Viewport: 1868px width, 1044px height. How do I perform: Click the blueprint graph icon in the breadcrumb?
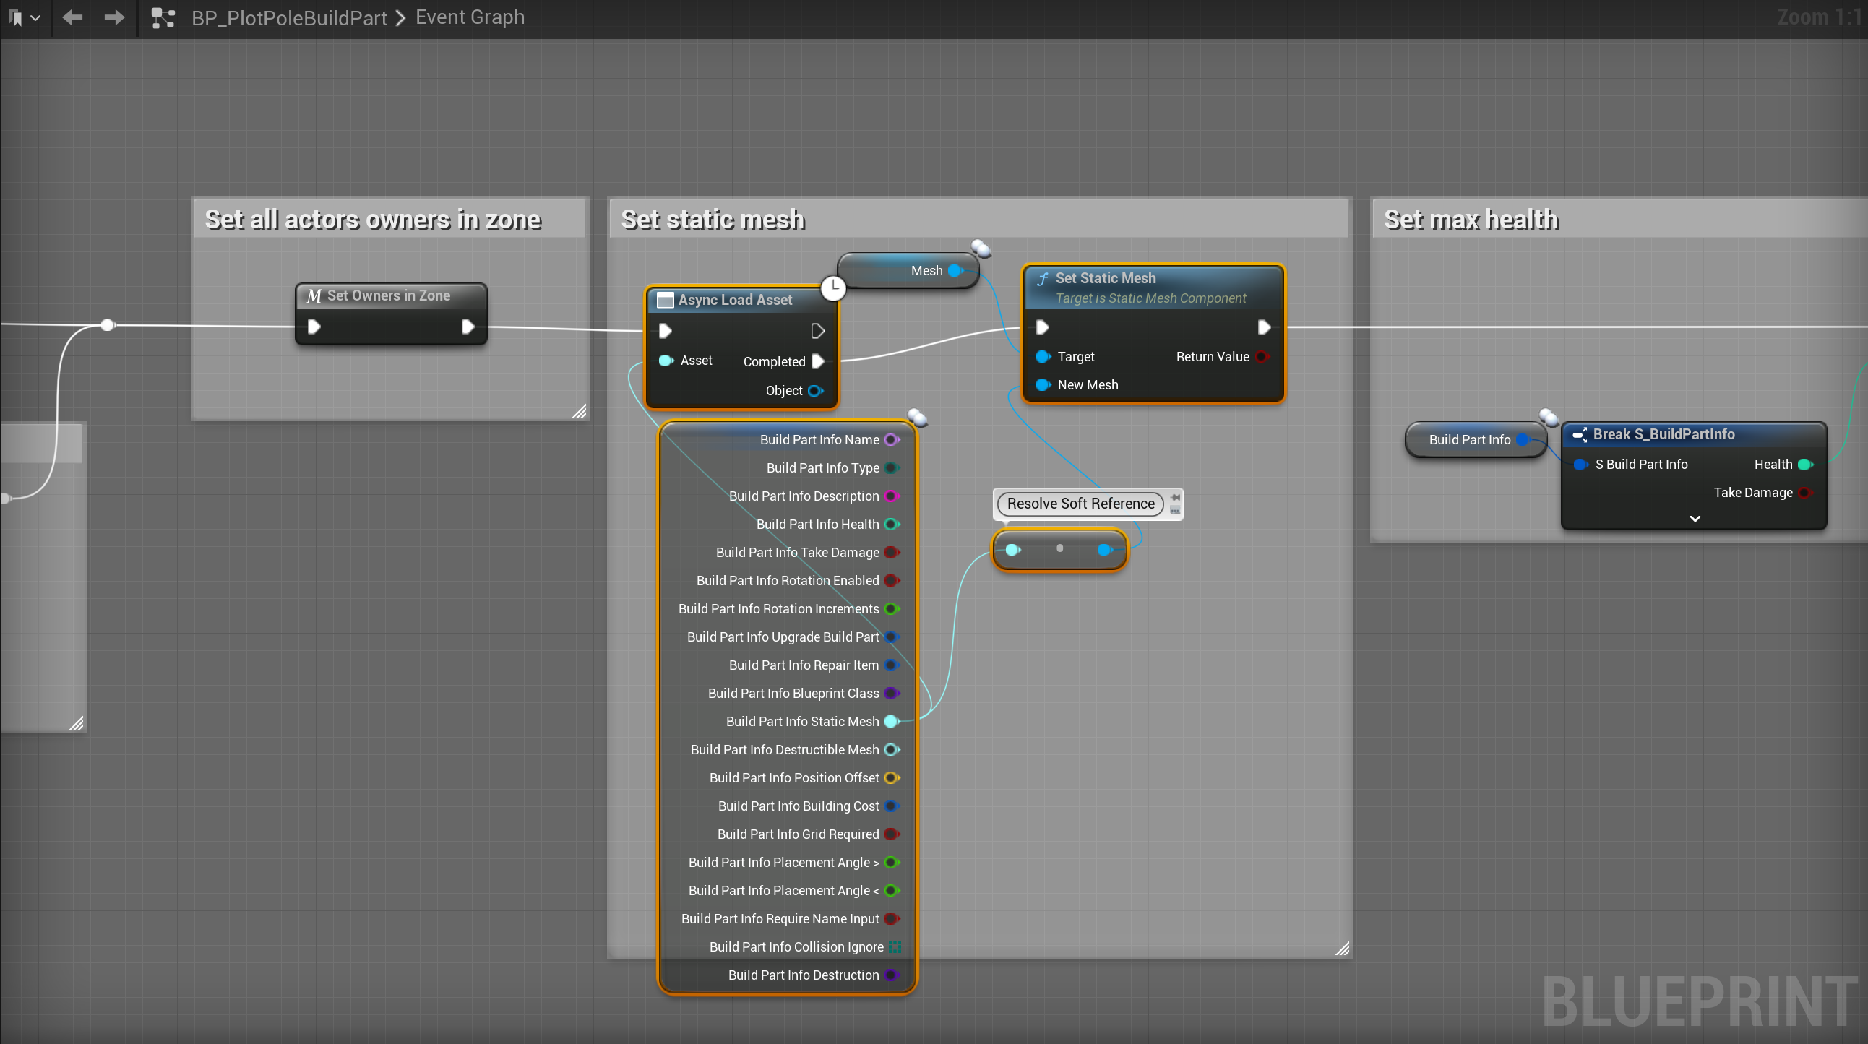[x=163, y=17]
